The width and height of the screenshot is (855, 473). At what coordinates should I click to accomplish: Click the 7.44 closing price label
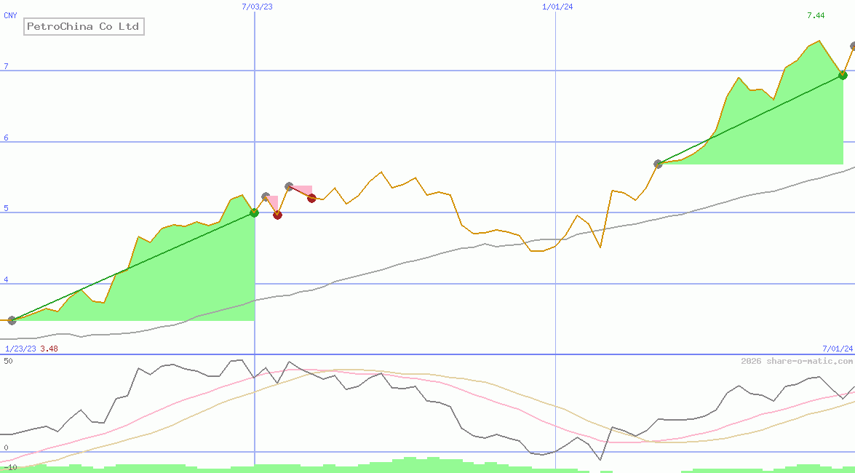point(816,15)
